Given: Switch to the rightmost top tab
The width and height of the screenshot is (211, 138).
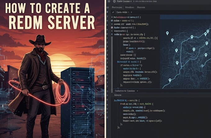Looking at the screenshot, I should pos(141,7).
